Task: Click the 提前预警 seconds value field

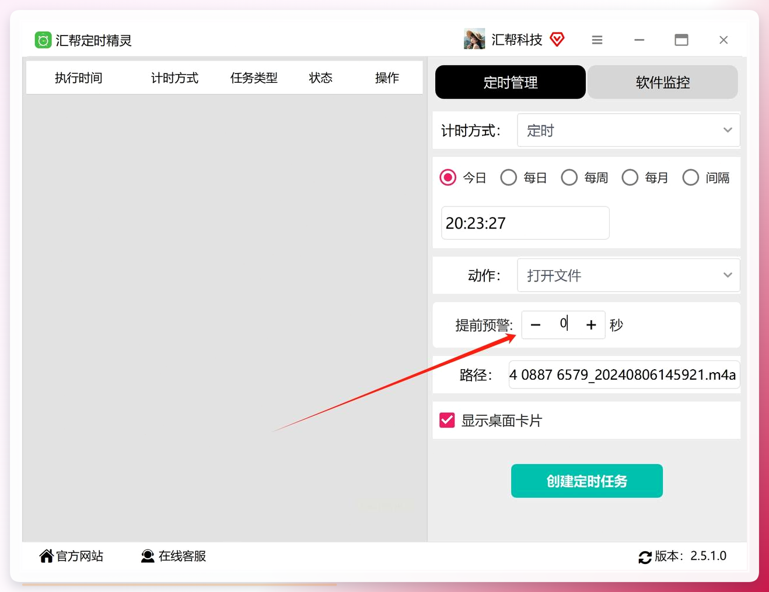Action: [x=563, y=324]
